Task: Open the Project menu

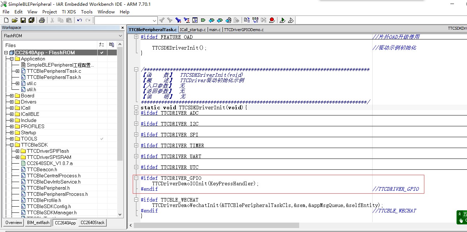Action: 50,12
